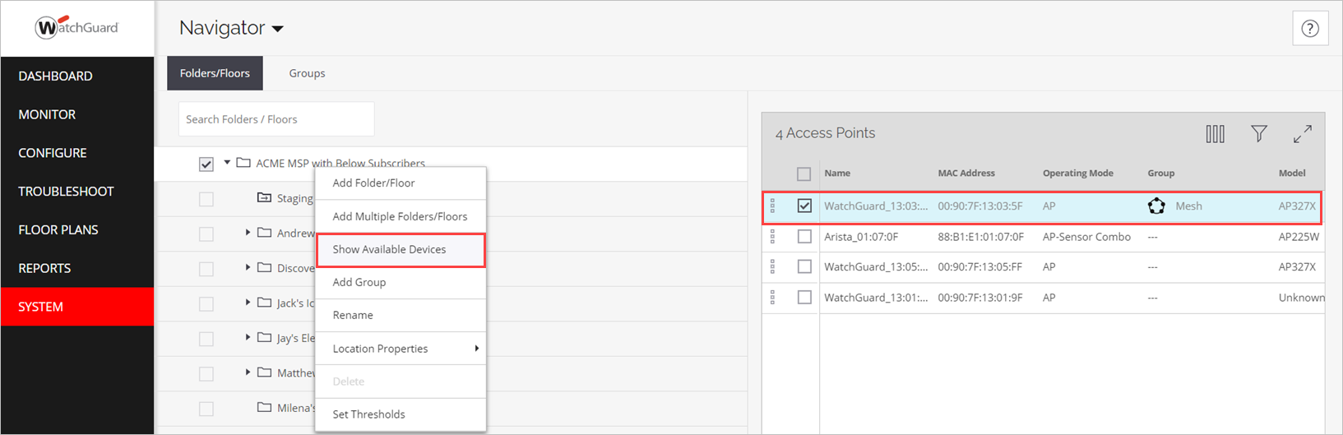Viewport: 1343px width, 435px height.
Task: Open the Navigator dropdown arrow
Action: pyautogui.click(x=278, y=29)
